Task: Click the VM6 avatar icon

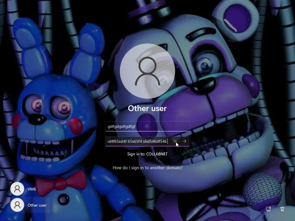Action: tap(17, 189)
